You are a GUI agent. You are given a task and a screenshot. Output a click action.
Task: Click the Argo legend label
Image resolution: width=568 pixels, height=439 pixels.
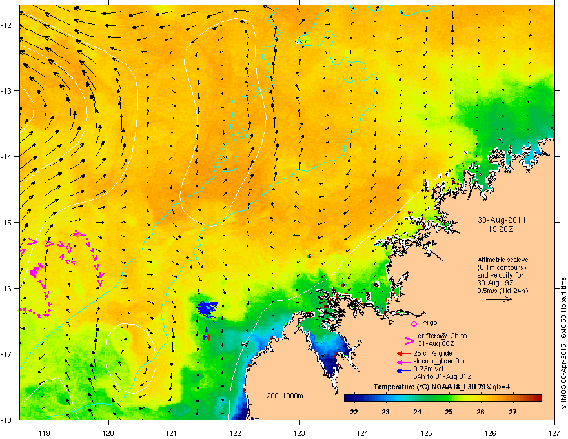pyautogui.click(x=430, y=322)
